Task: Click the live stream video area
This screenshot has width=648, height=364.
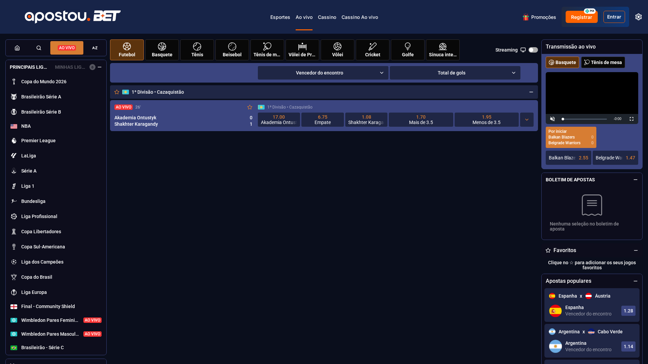Action: [592, 93]
